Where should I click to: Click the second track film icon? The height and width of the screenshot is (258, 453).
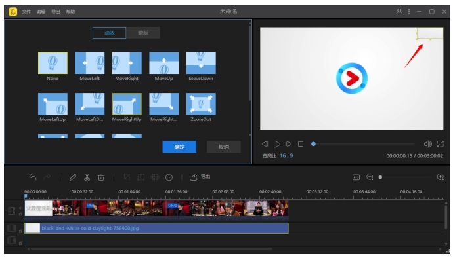click(x=12, y=228)
